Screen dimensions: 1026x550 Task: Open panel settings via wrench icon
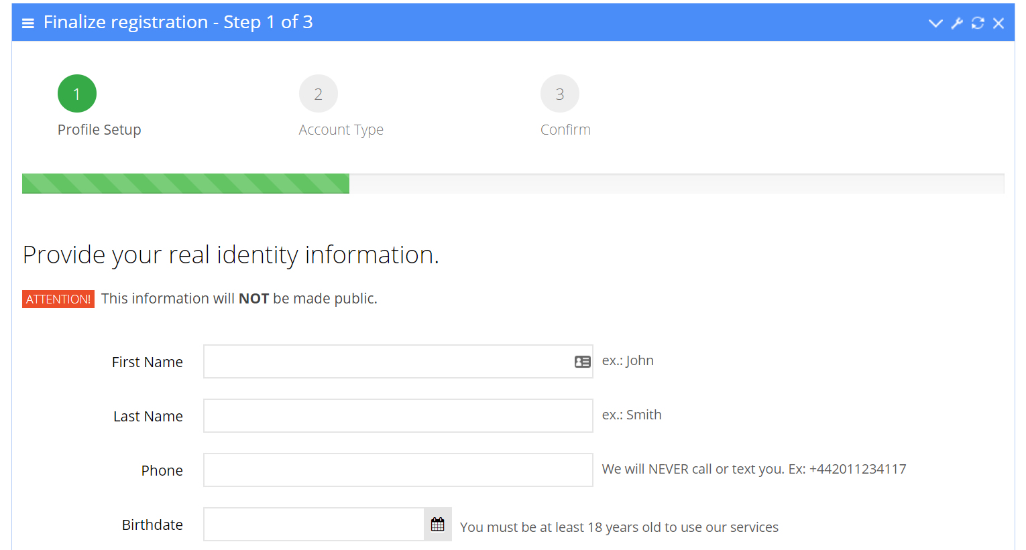coord(957,23)
